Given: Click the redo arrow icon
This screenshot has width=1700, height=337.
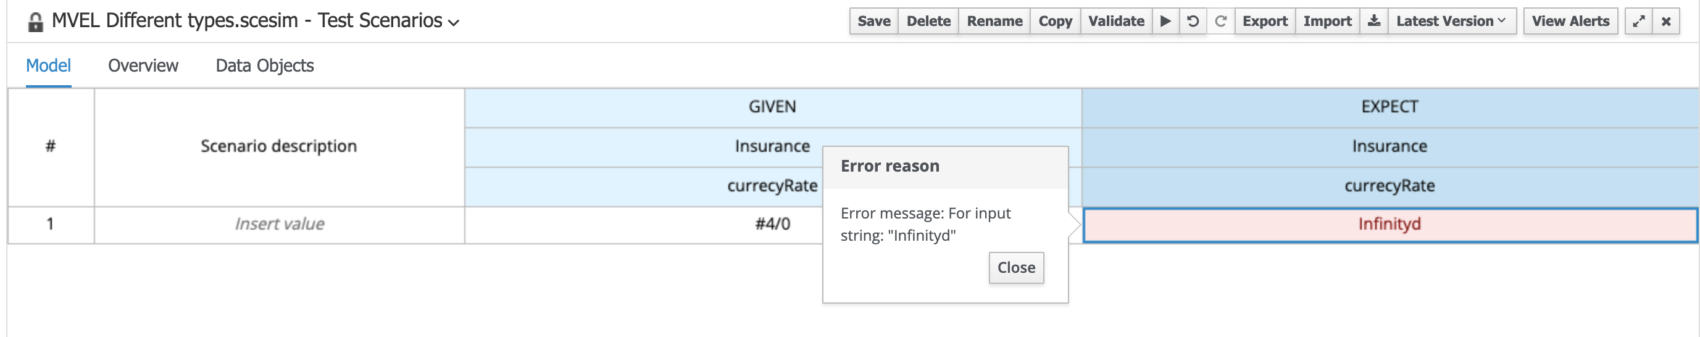Looking at the screenshot, I should click(x=1220, y=21).
